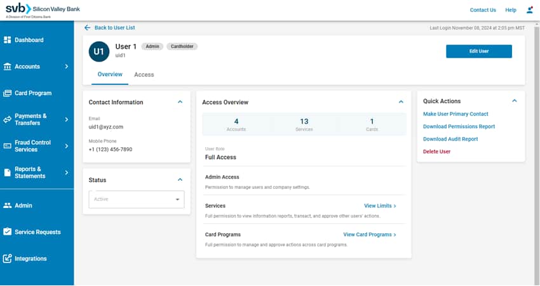Click the Service Requests clipboard icon
540x286 pixels.
point(7,231)
